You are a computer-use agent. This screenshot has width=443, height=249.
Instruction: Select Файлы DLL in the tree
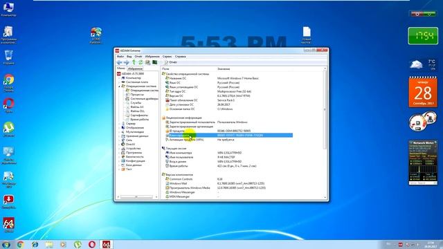point(137,111)
